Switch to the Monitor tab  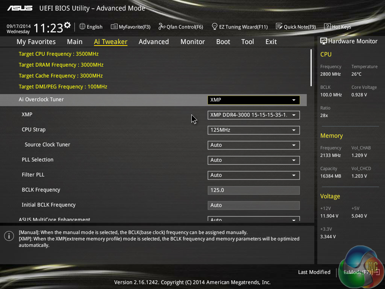pos(192,42)
